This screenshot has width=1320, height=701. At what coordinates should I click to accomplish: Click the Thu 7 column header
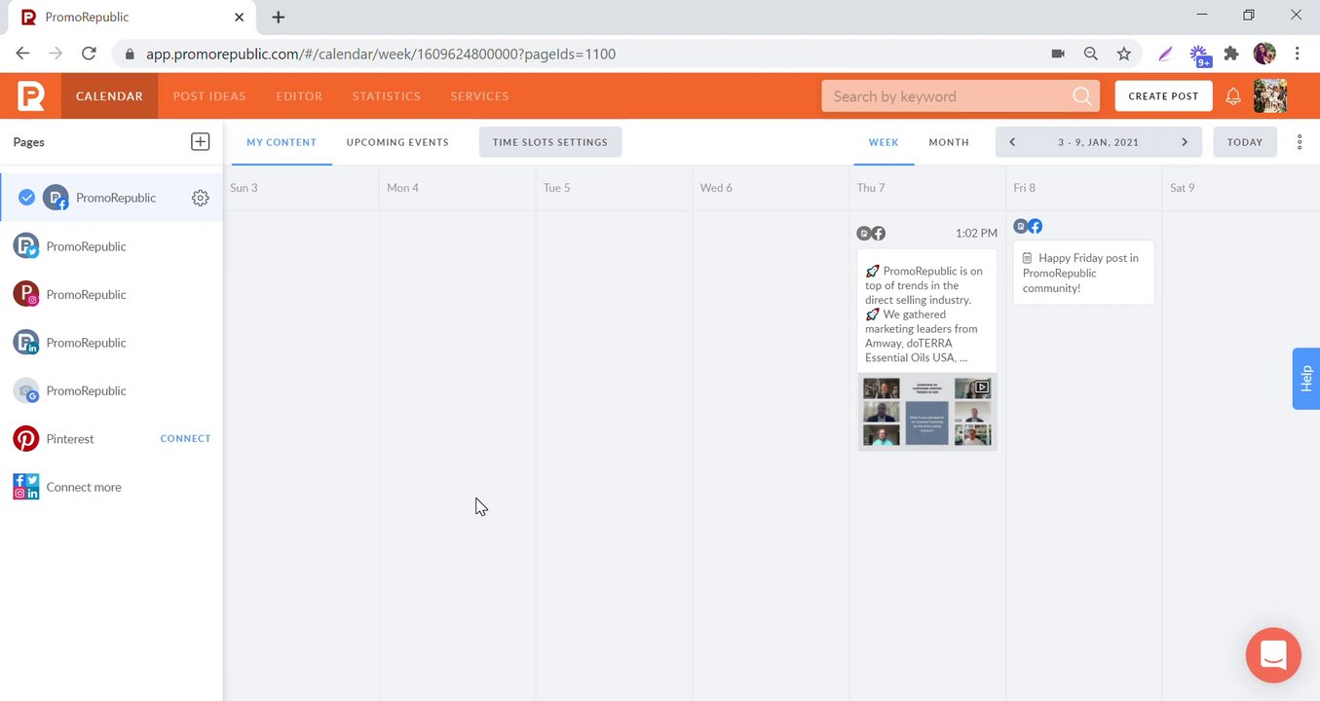[871, 188]
